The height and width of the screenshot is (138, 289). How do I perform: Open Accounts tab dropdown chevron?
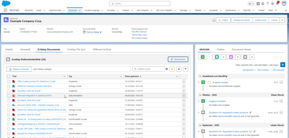point(80,10)
